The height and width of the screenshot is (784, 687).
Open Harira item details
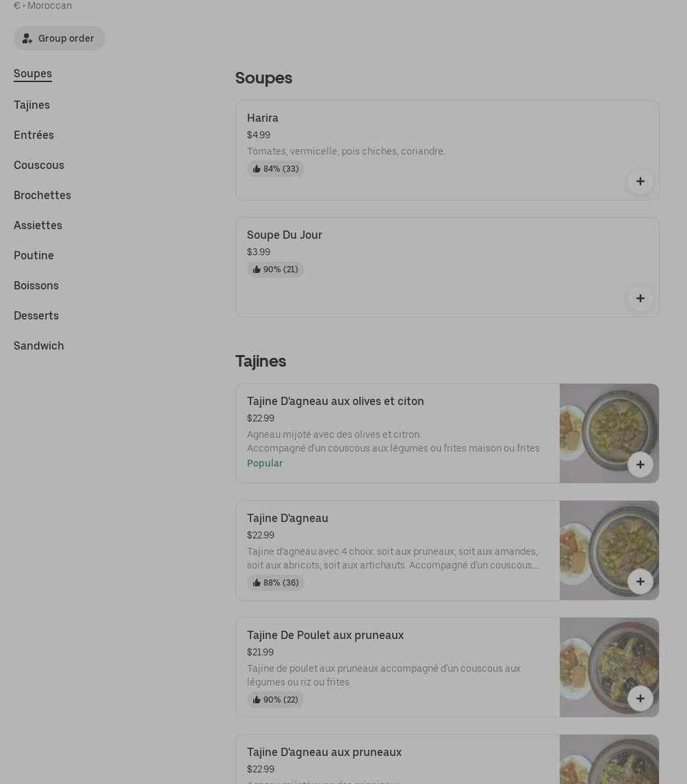click(x=263, y=118)
